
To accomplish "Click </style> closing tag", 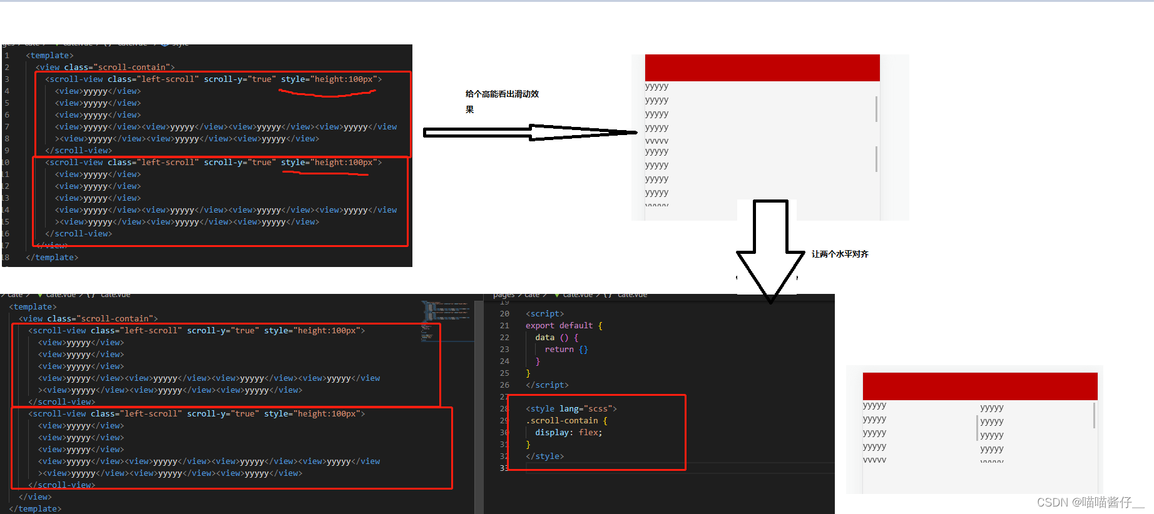I will [544, 456].
